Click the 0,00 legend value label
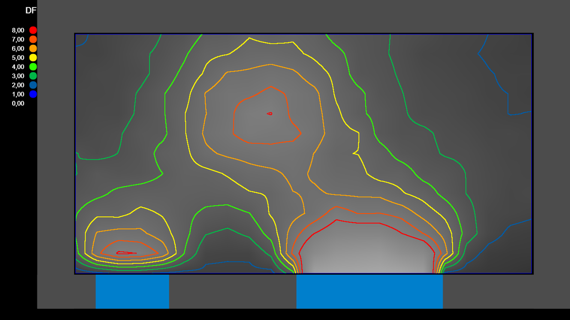Image resolution: width=570 pixels, height=320 pixels. point(18,104)
